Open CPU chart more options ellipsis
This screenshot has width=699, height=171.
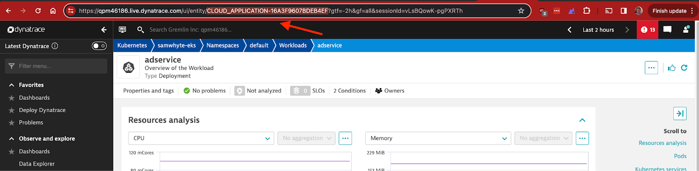click(345, 138)
